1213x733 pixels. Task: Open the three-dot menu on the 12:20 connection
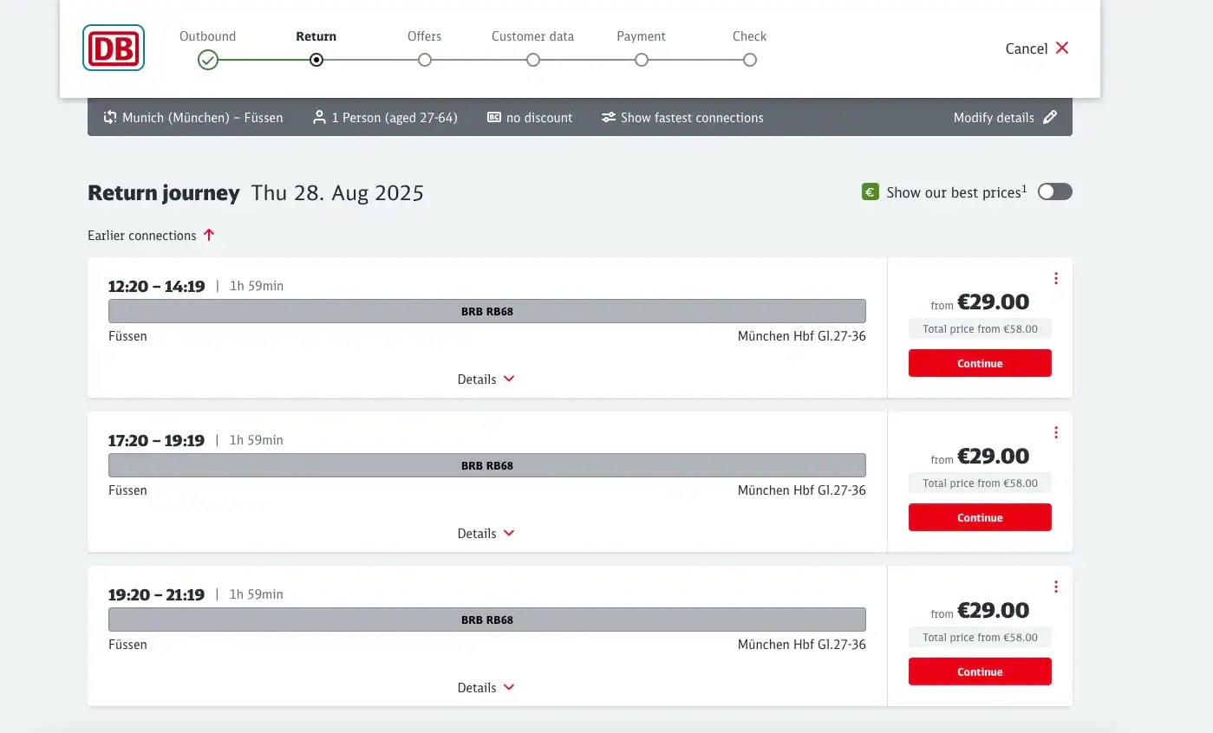pyautogui.click(x=1056, y=278)
